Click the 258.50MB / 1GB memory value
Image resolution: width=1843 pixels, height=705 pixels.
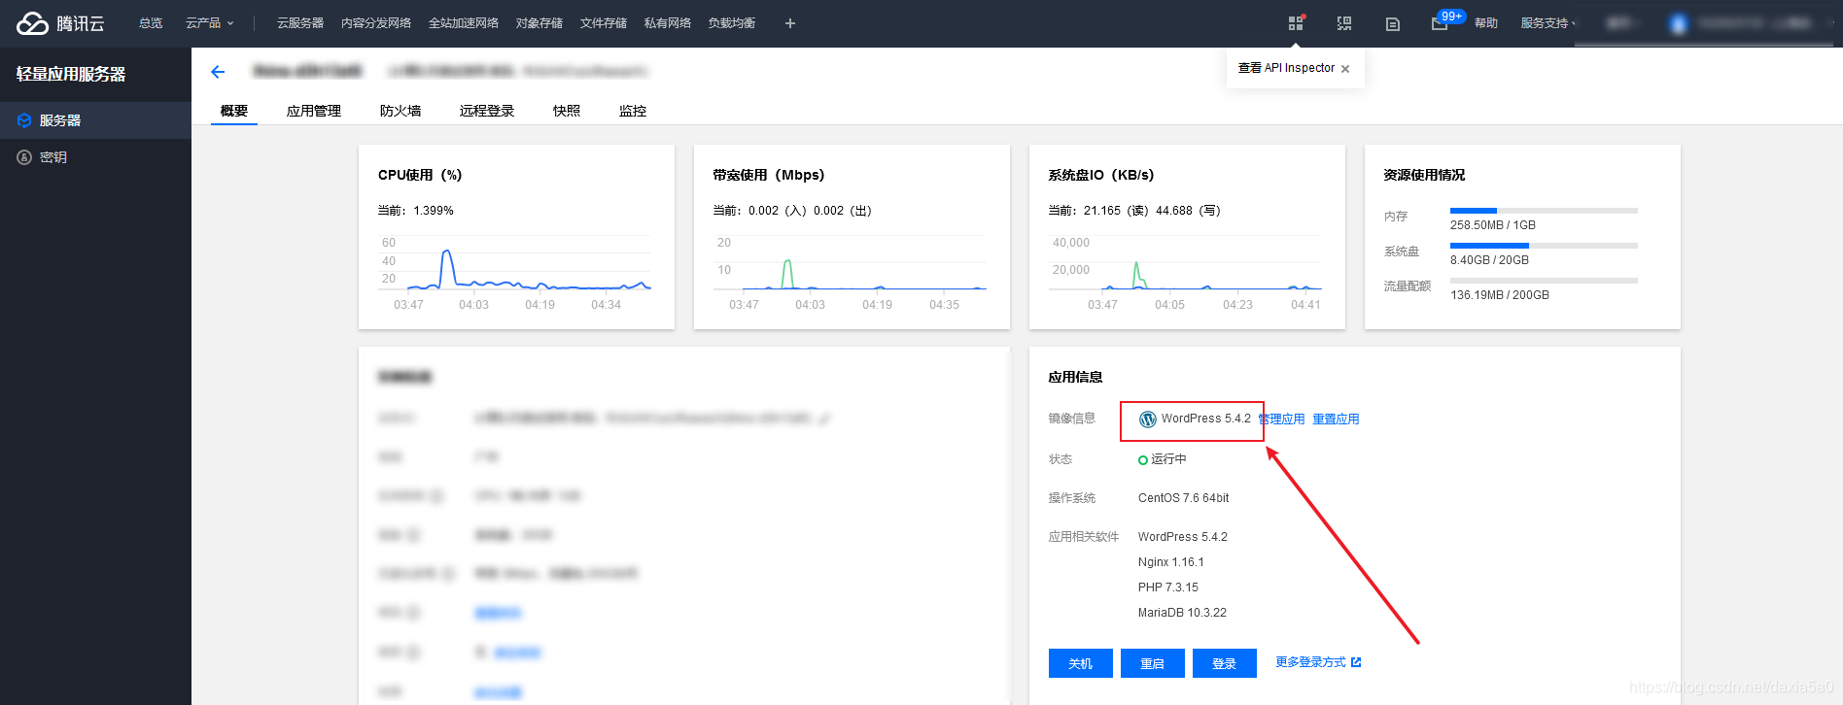[1493, 225]
